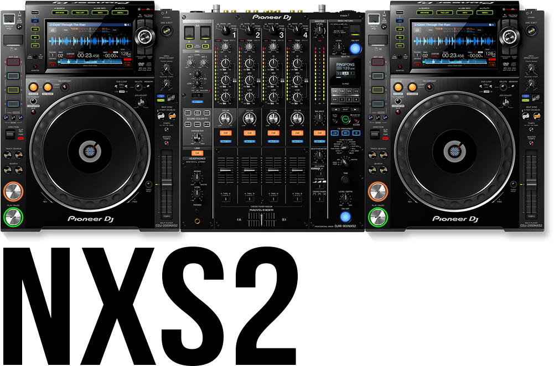The width and height of the screenshot is (554, 366).
Task: Select DISC source on the right deck
Action: 400,45
